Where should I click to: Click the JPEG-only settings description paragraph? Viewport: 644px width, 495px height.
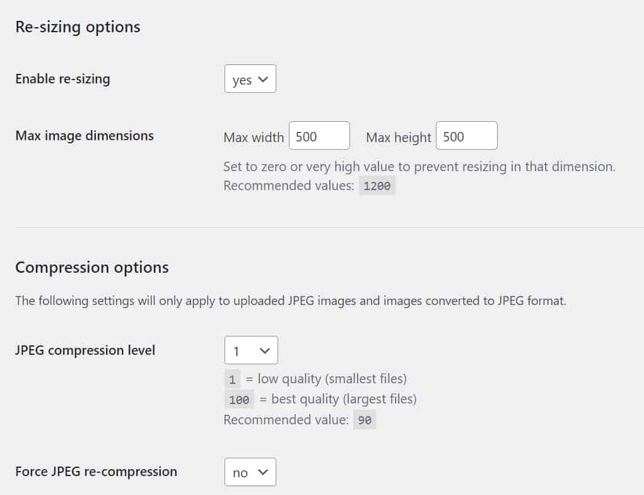[x=290, y=301]
